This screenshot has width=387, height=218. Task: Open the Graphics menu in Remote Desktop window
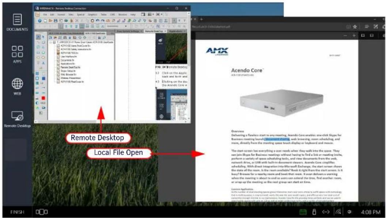92,15
